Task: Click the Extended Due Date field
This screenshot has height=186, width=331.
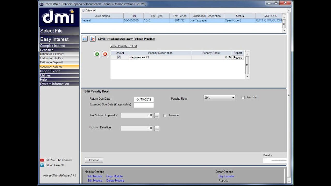Action: (x=144, y=105)
